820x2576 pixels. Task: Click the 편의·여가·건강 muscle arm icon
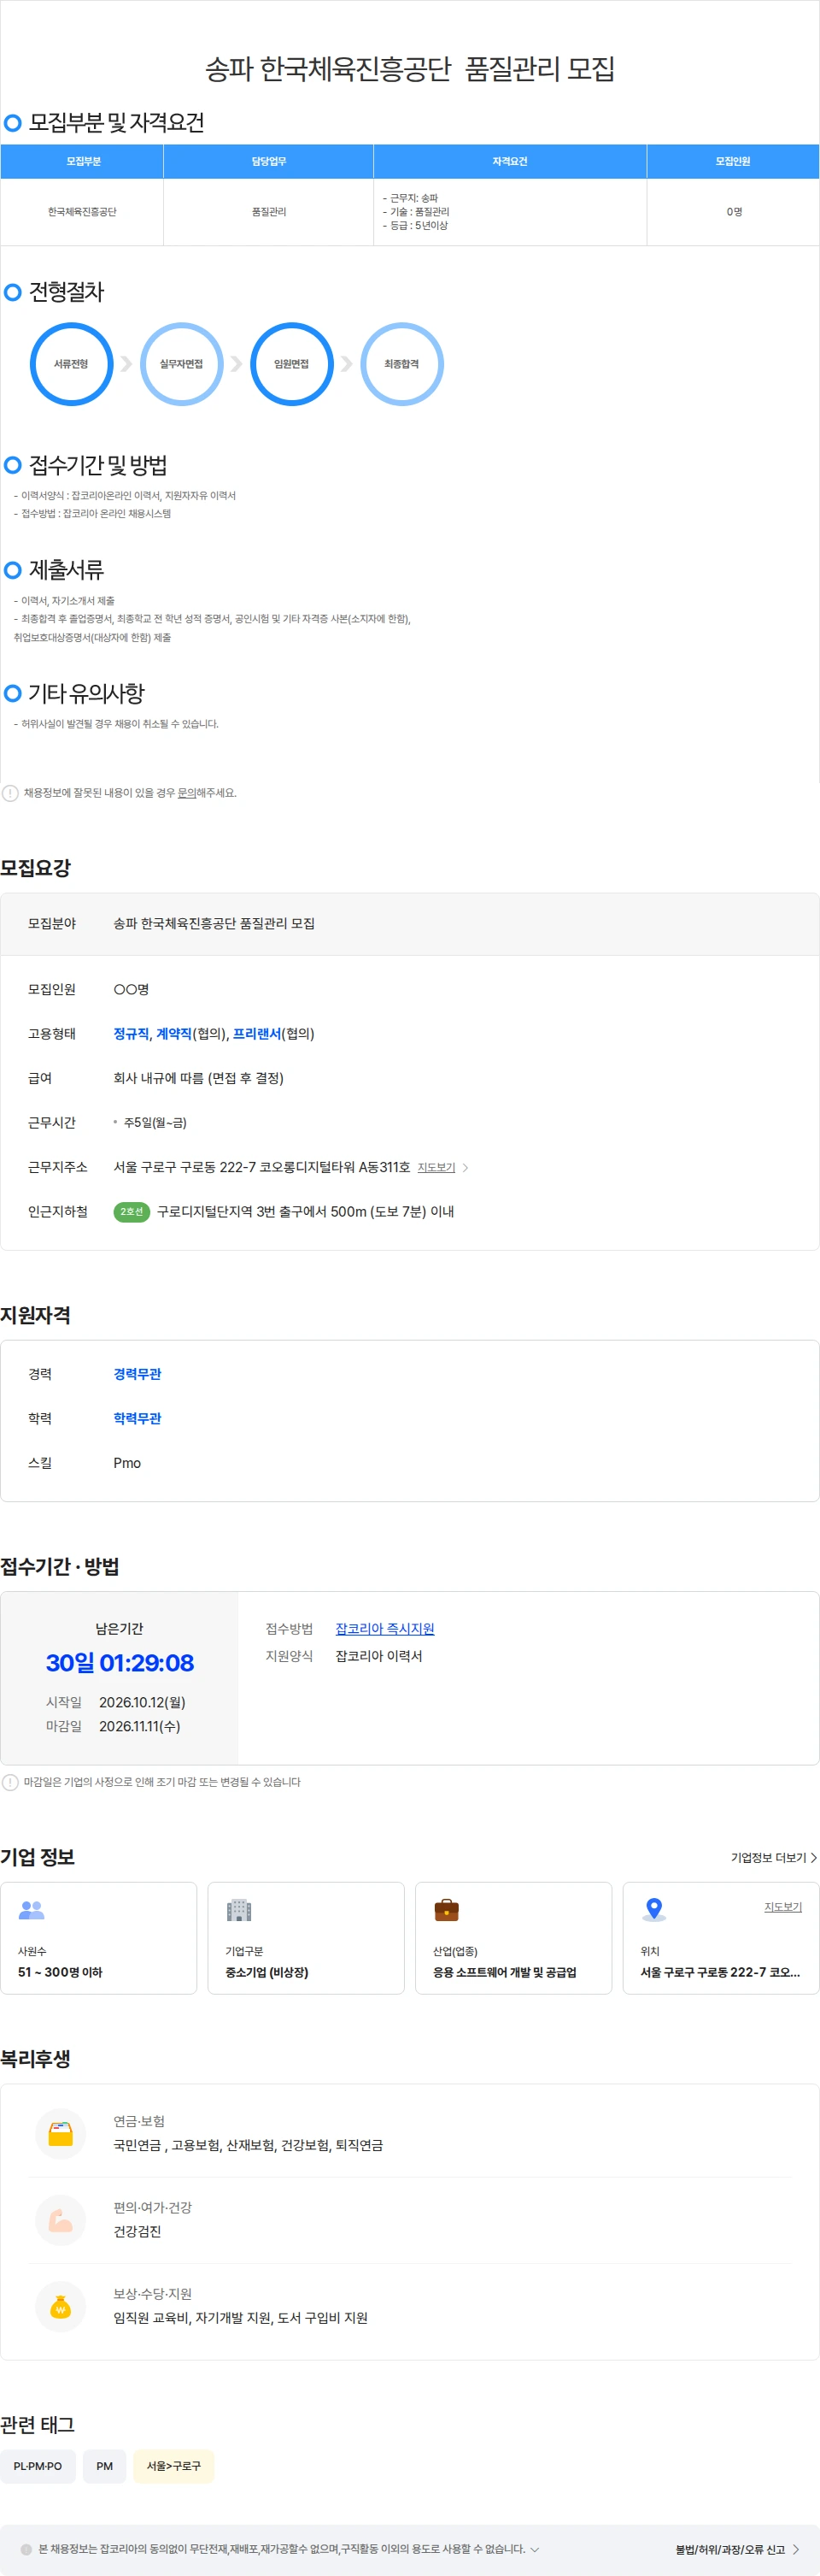(61, 2220)
